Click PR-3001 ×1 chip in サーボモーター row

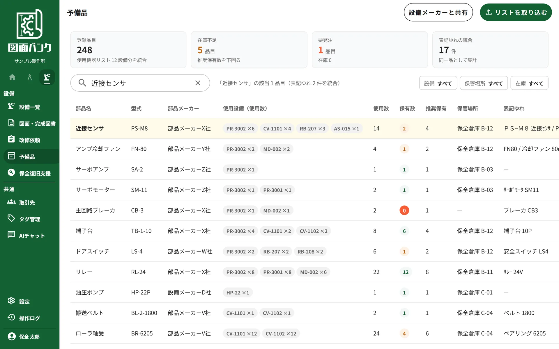tap(277, 190)
